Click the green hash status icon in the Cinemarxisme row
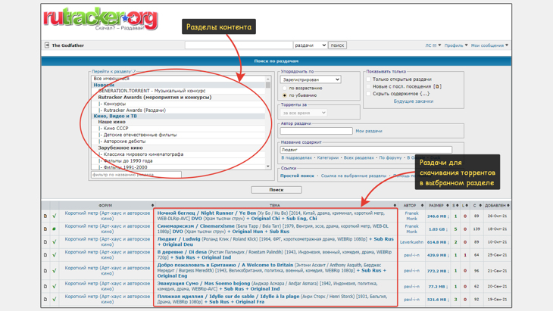Viewport: 553px width, 311px height. click(x=55, y=229)
